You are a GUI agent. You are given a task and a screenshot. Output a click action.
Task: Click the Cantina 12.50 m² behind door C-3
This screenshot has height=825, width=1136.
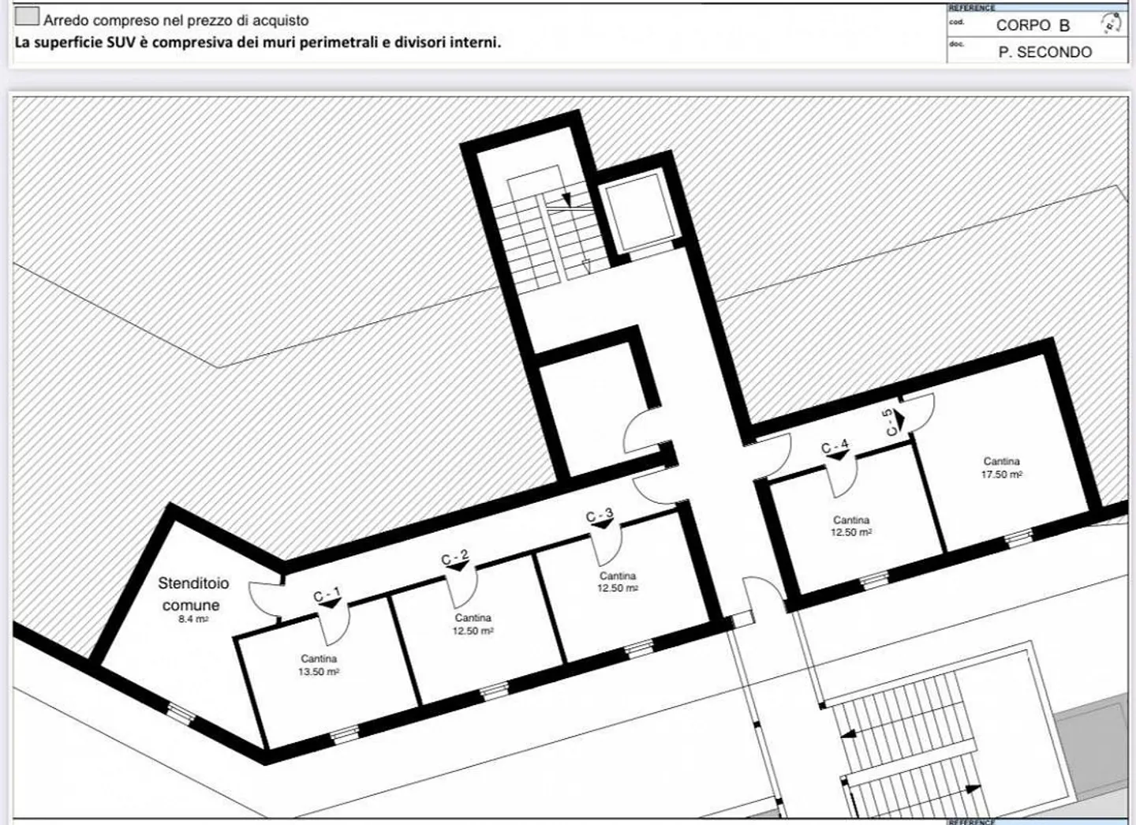point(617,583)
